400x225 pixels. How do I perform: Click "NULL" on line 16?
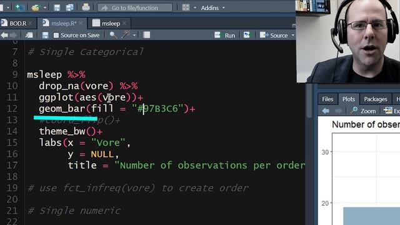(x=102, y=154)
